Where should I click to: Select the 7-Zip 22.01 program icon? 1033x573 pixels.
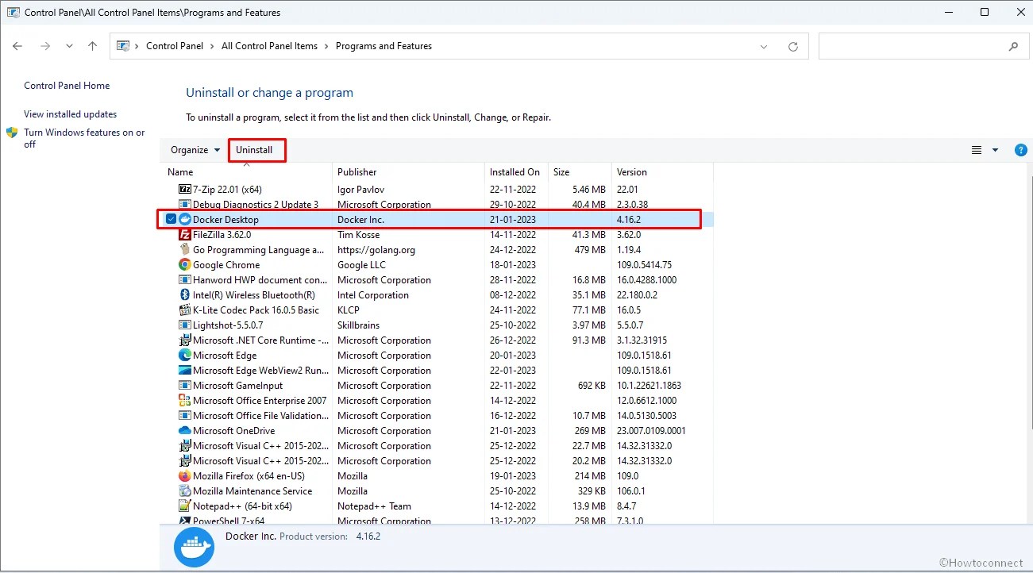tap(186, 189)
